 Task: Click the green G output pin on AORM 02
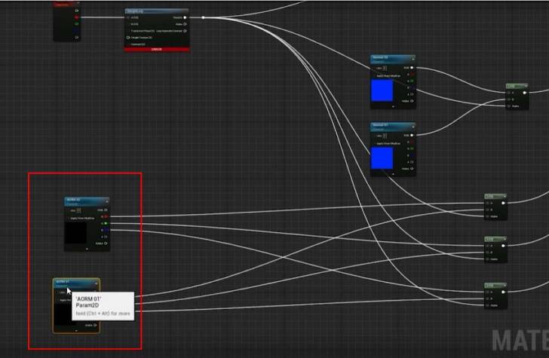[x=106, y=223]
